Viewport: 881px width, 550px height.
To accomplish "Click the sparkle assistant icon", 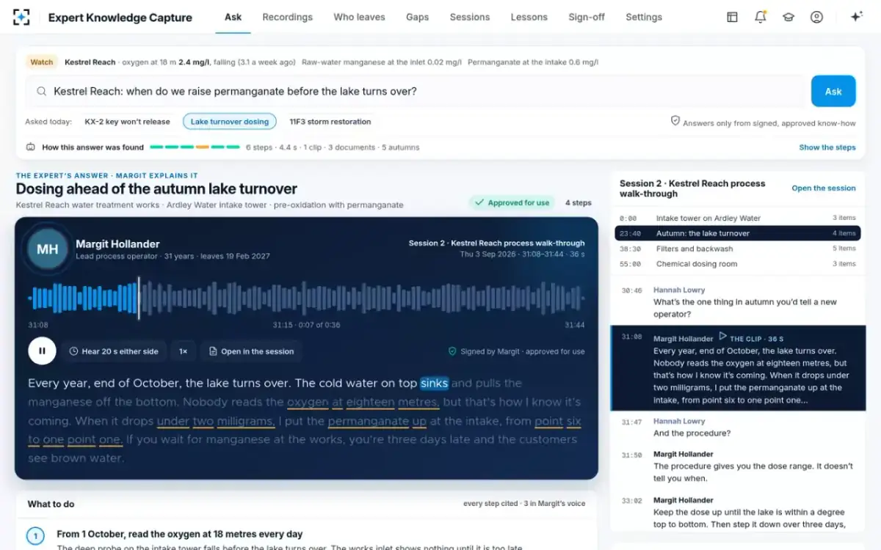I will click(x=856, y=17).
